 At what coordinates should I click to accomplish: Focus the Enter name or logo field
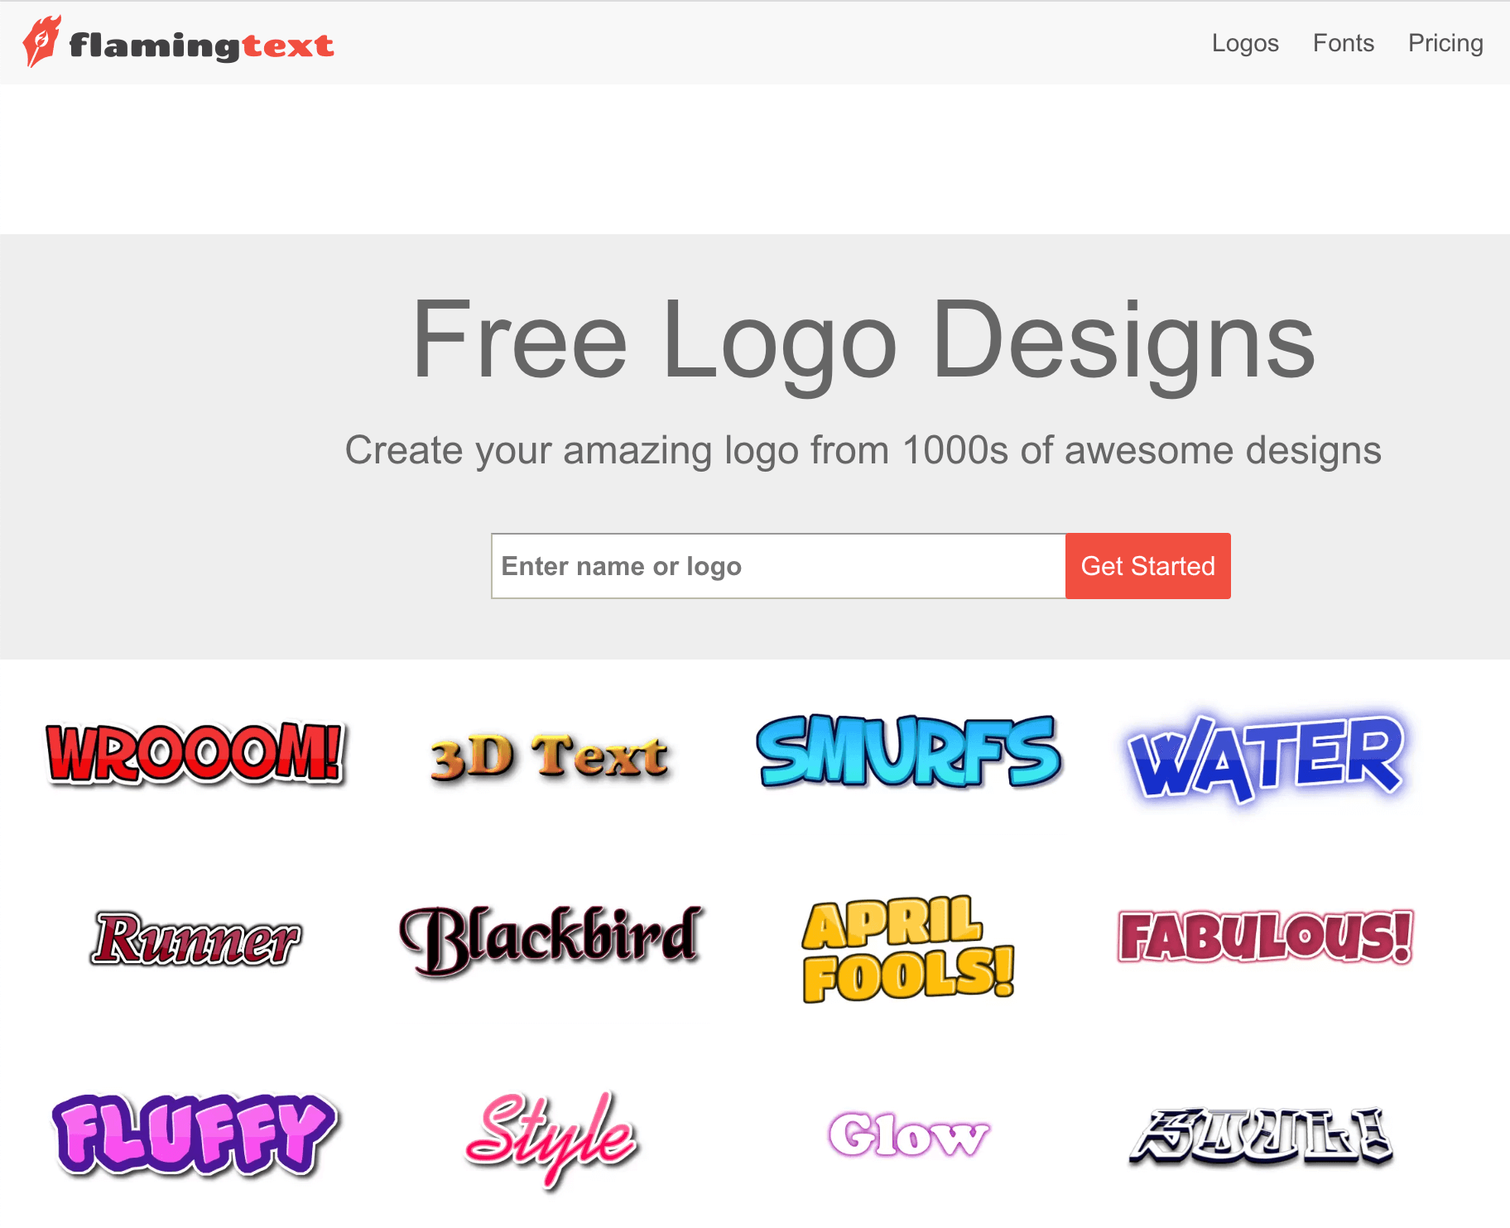[x=778, y=566]
